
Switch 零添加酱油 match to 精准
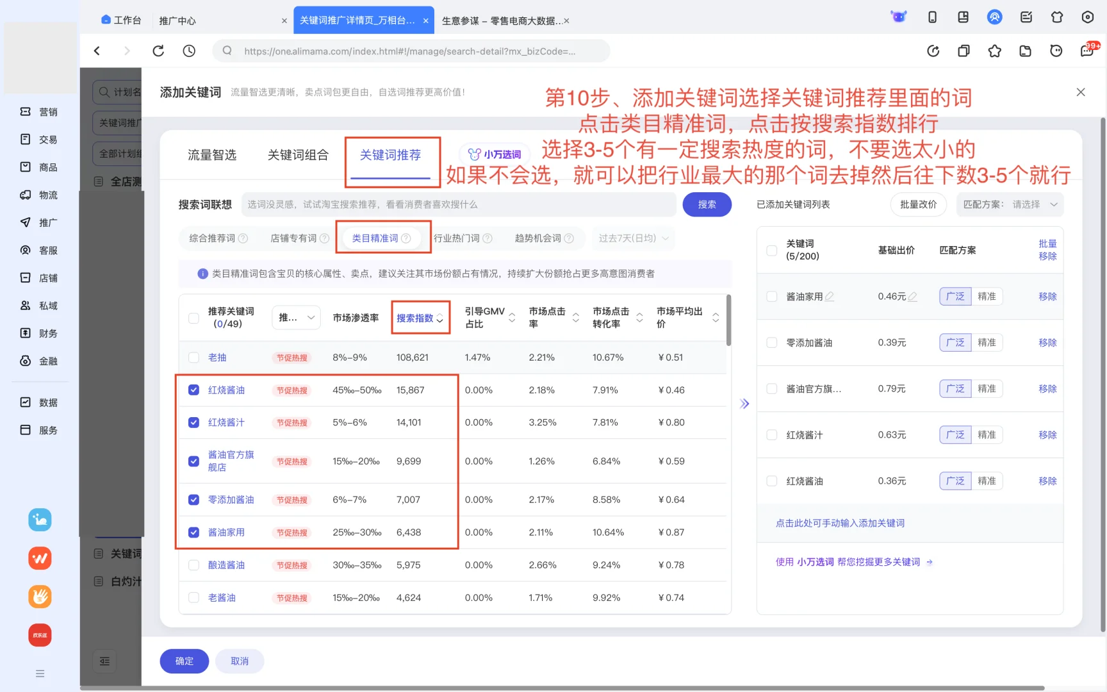[987, 342]
